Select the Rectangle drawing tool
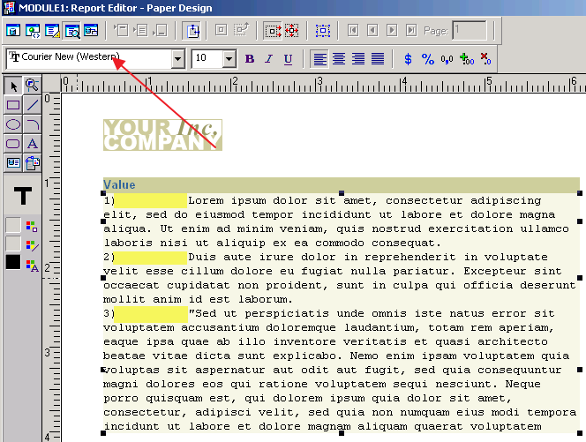This screenshot has height=442, width=586. (13, 105)
